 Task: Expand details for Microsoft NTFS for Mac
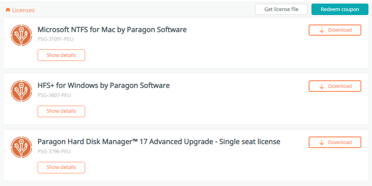point(61,55)
